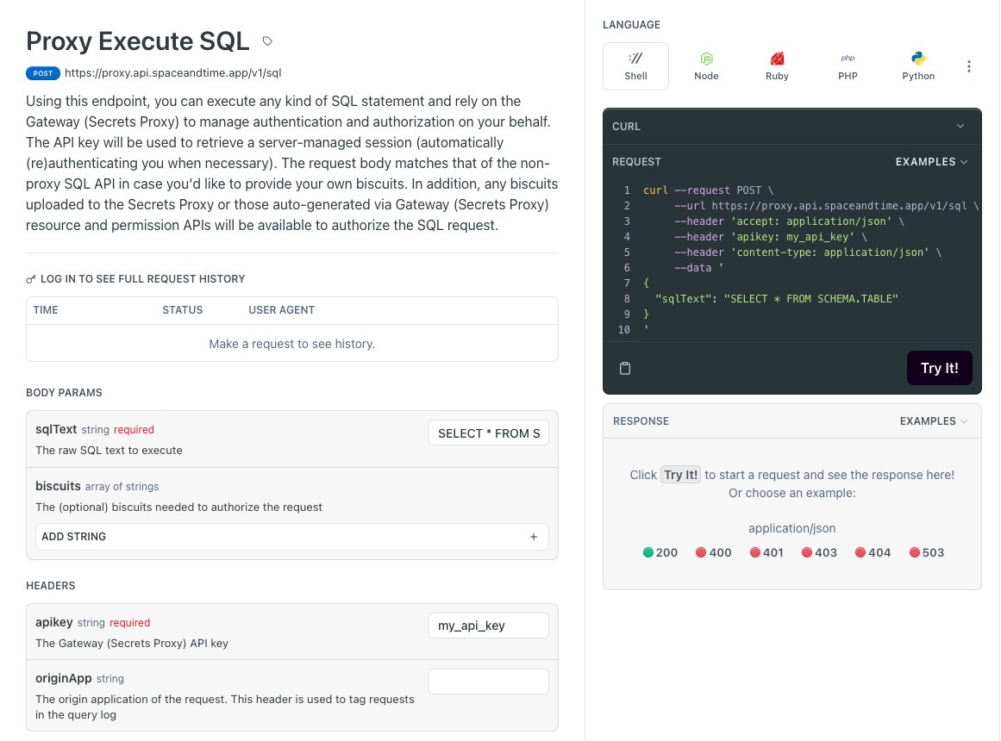Viewport: 1001px width, 741px height.
Task: Copy the request code with clipboard icon
Action: click(x=625, y=368)
